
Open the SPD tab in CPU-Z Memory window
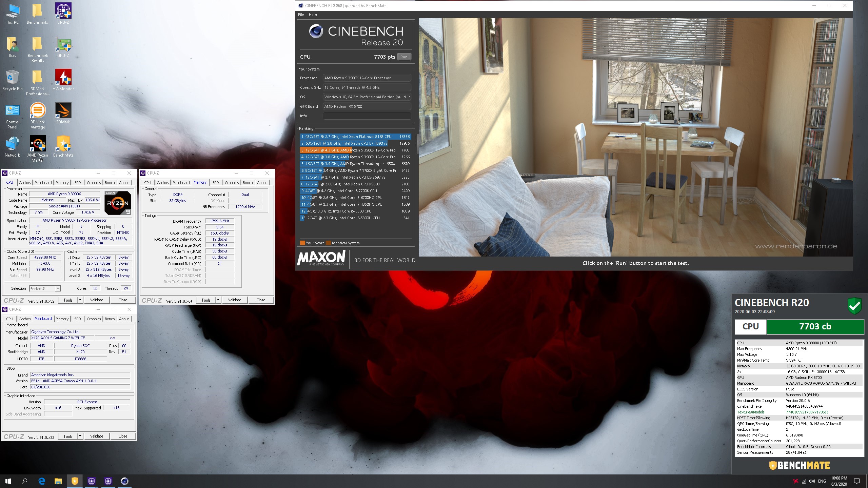(216, 183)
